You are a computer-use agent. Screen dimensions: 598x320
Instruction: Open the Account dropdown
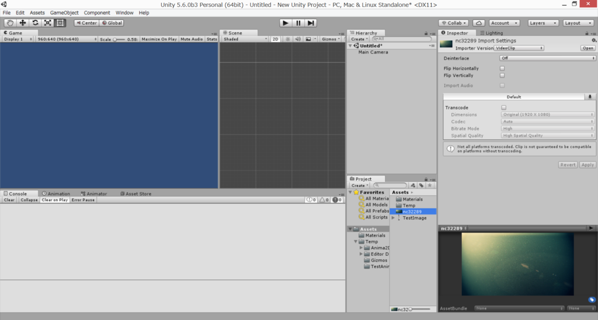tap(504, 23)
